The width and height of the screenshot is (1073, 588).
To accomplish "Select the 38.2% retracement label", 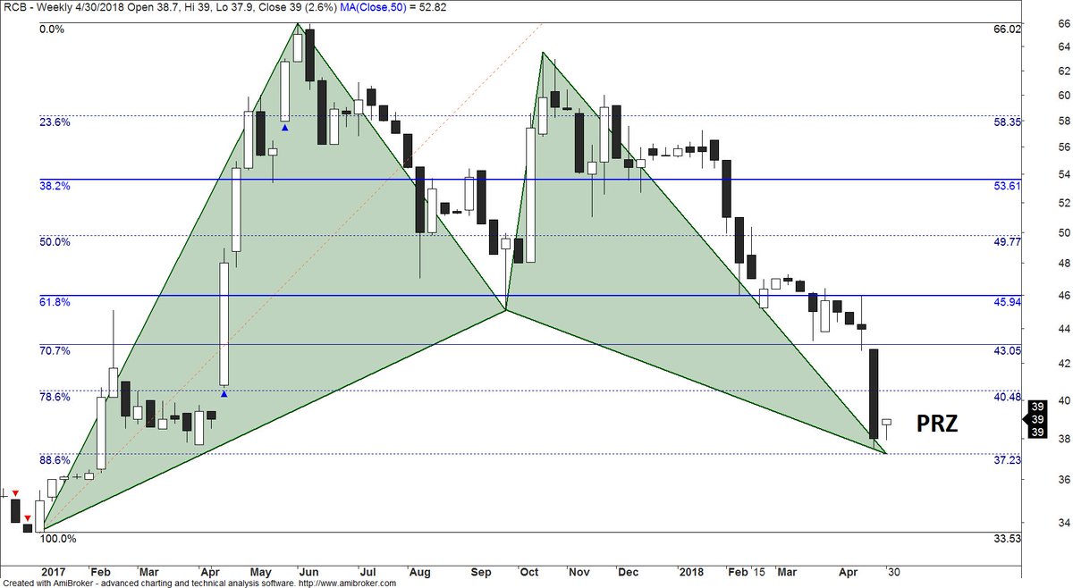I will 55,186.
